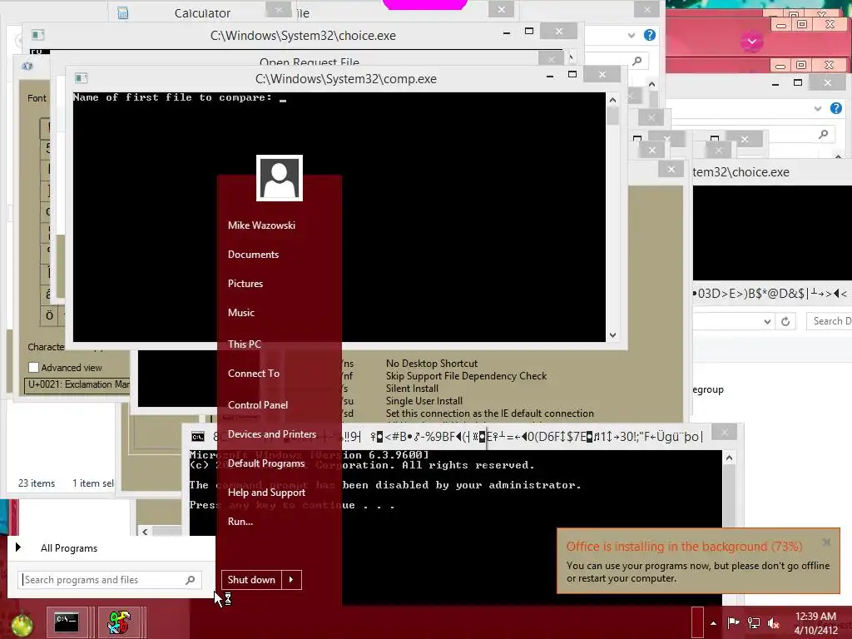The image size is (852, 639).
Task: Click the No Desktop Shortcut text
Action: 432,364
